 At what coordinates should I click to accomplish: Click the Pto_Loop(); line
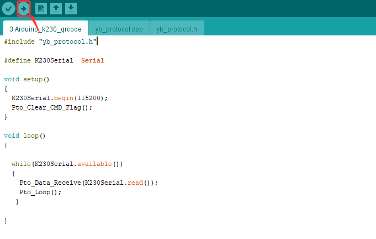[40, 192]
